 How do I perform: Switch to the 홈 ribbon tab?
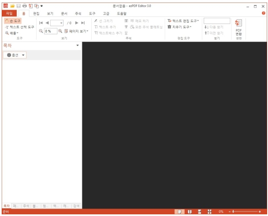pyautogui.click(x=24, y=13)
